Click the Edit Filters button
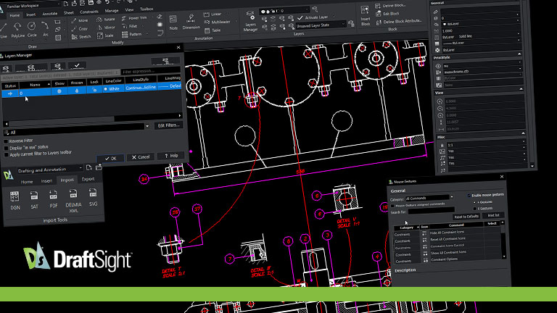The image size is (557, 313). pyautogui.click(x=169, y=125)
